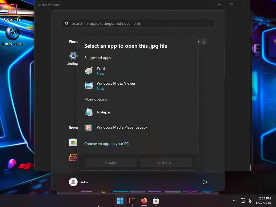
Task: Open pinned Settings gear icon in Start menu
Action: click(x=73, y=56)
